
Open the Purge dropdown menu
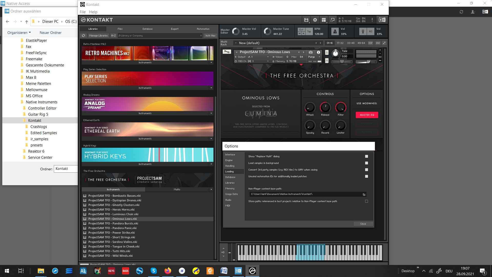tap(314, 57)
